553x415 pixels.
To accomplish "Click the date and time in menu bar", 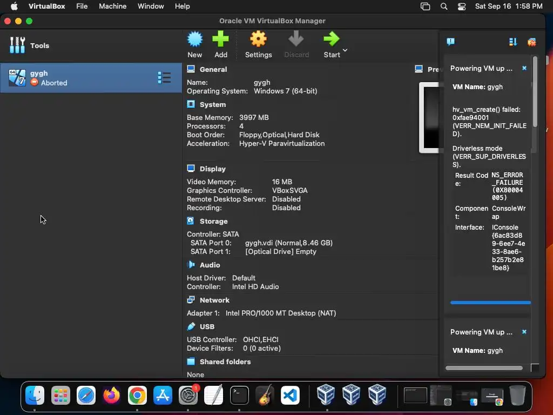I will [509, 6].
